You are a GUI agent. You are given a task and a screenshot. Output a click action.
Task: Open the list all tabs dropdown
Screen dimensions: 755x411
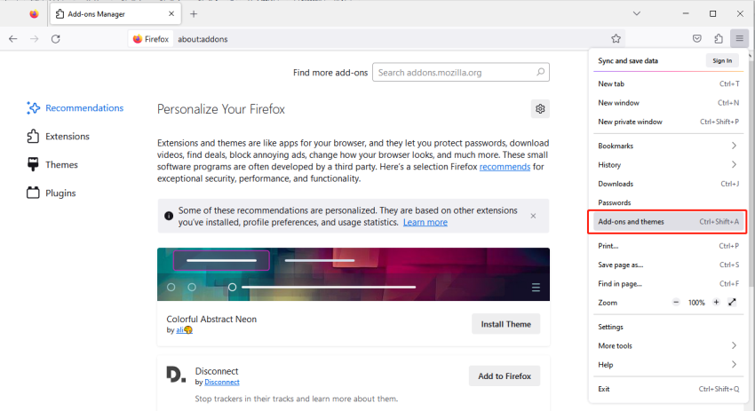tap(637, 13)
